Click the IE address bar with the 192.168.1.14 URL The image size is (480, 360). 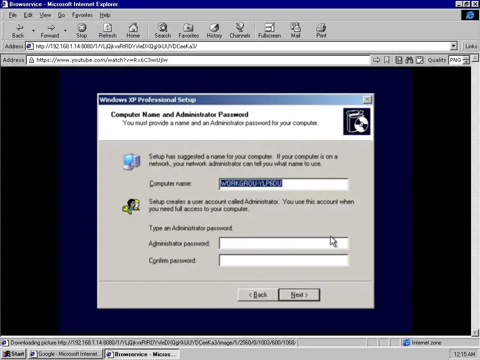coord(242,46)
